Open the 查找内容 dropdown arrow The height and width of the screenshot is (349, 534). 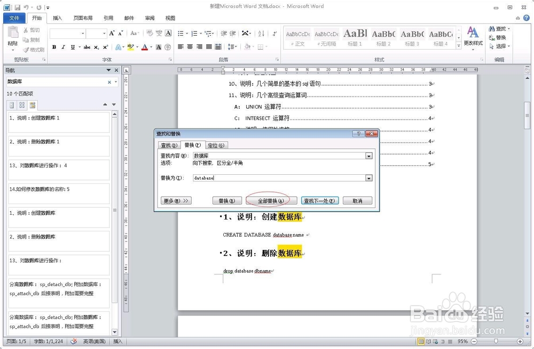pyautogui.click(x=369, y=155)
